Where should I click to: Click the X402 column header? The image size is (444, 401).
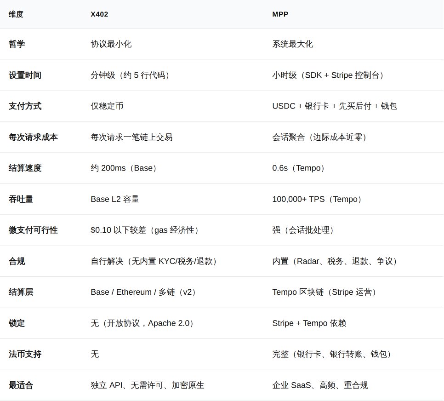click(99, 14)
